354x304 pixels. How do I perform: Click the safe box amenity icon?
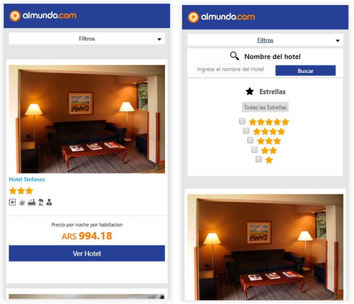(12, 202)
